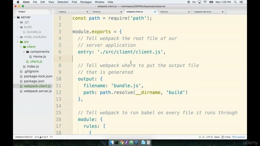Collapse the components folder

pyautogui.click(x=24, y=52)
